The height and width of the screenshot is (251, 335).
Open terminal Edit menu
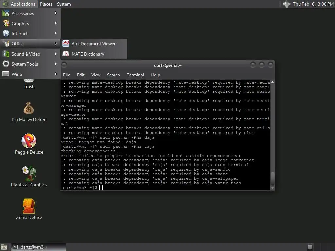[x=81, y=75]
